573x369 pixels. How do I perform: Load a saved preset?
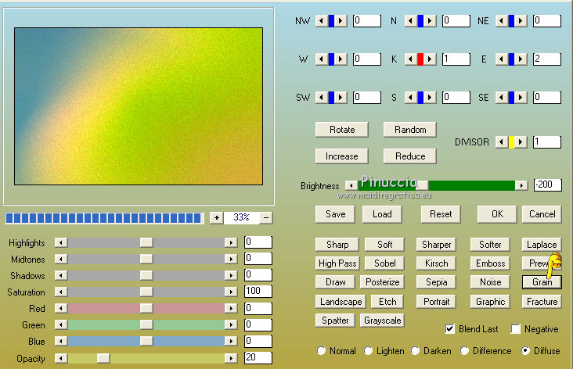pyautogui.click(x=382, y=214)
